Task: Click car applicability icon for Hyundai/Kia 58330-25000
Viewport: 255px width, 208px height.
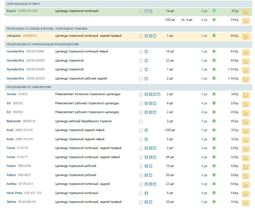Action: pyautogui.click(x=146, y=52)
